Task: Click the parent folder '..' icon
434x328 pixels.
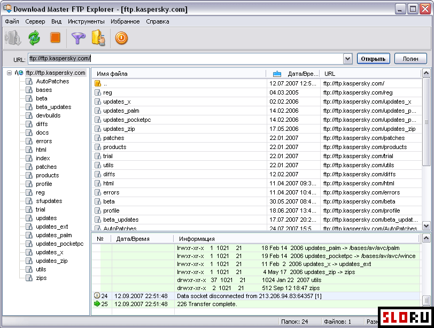Action: pyautogui.click(x=97, y=83)
